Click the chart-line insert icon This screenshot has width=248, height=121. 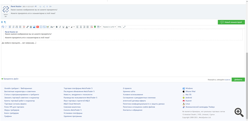(x=44, y=27)
